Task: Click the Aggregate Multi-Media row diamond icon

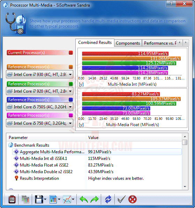Action: (16, 152)
